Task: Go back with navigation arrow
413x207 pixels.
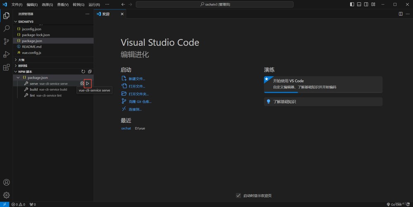Action: (x=123, y=5)
